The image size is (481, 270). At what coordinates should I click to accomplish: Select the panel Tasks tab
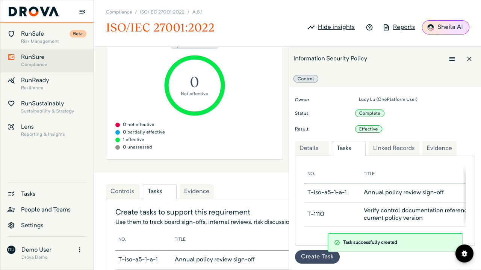pos(348,148)
